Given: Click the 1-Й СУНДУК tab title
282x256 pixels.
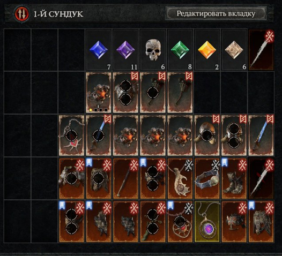Looking at the screenshot, I should point(58,14).
